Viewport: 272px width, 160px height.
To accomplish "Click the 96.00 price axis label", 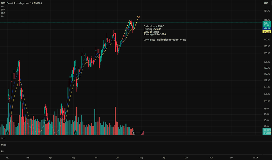I will [x=267, y=109].
